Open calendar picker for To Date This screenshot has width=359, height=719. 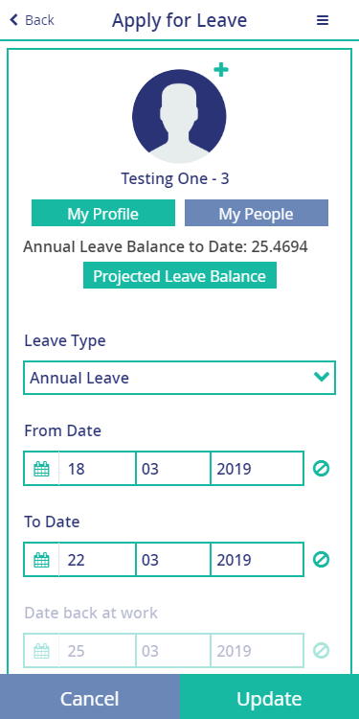(42, 560)
